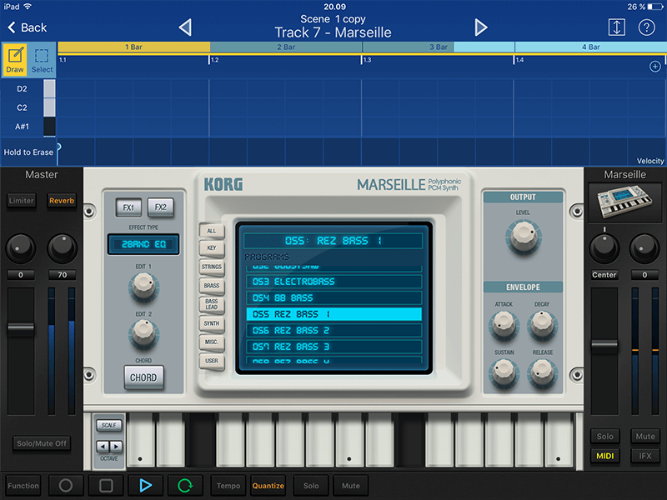The width and height of the screenshot is (667, 500).
Task: Go to previous track arrow
Action: click(x=185, y=27)
